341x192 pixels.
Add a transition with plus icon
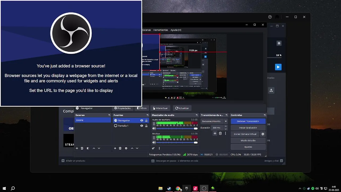[215, 133]
